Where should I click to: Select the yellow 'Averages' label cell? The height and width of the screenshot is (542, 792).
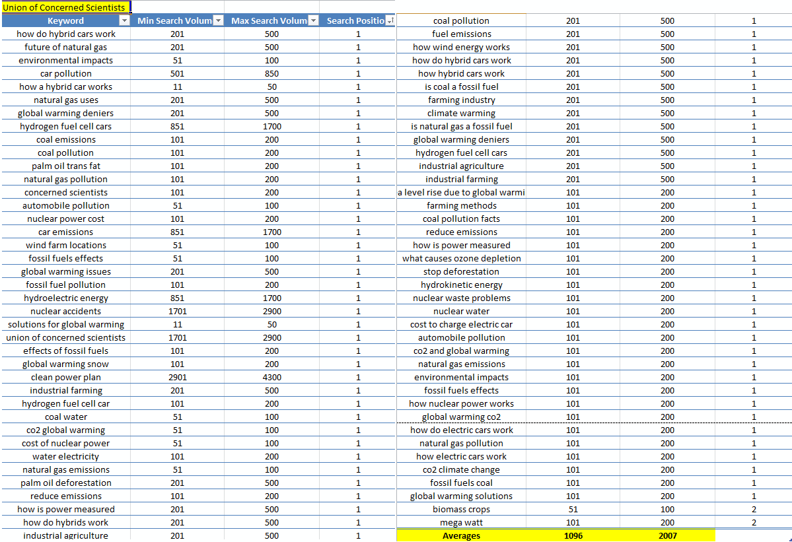pyautogui.click(x=461, y=535)
